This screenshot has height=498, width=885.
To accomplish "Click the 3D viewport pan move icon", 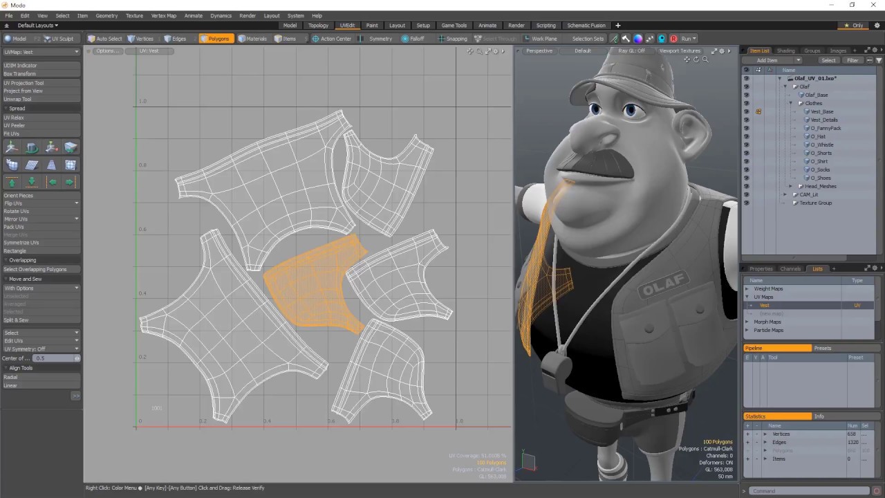I will pyautogui.click(x=687, y=59).
